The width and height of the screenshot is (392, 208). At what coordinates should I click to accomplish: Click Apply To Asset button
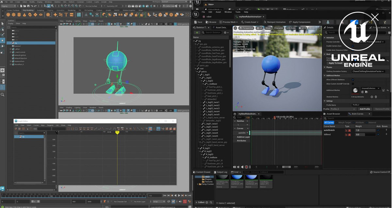tap(335, 63)
